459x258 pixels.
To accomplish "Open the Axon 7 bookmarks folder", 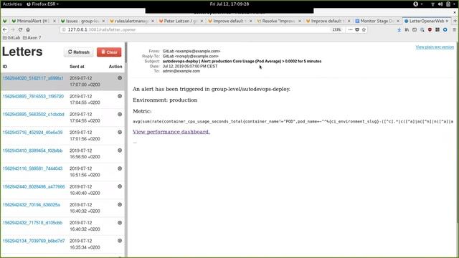I will pyautogui.click(x=32, y=38).
